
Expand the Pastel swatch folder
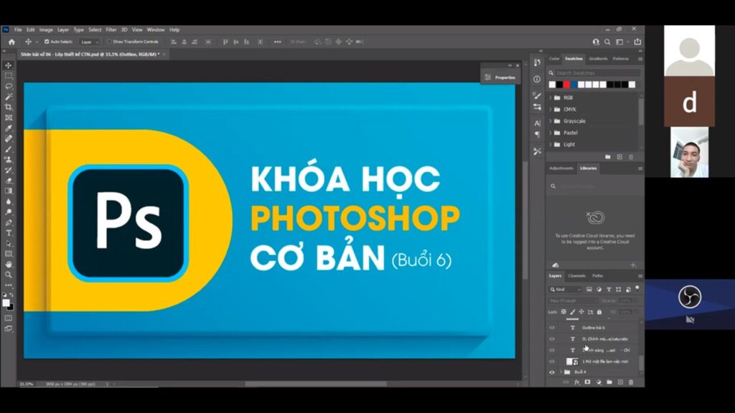(551, 133)
